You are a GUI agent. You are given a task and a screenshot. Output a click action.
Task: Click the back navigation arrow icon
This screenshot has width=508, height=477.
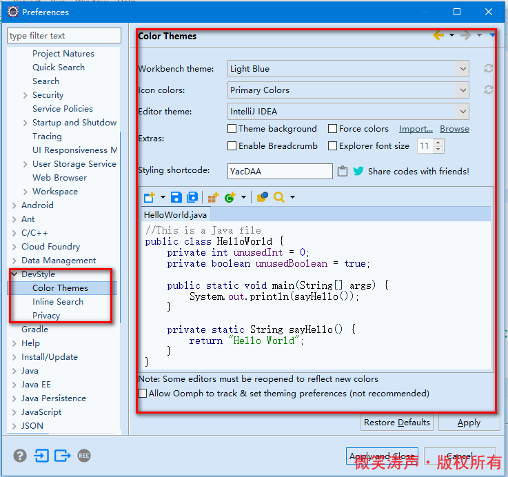(438, 35)
